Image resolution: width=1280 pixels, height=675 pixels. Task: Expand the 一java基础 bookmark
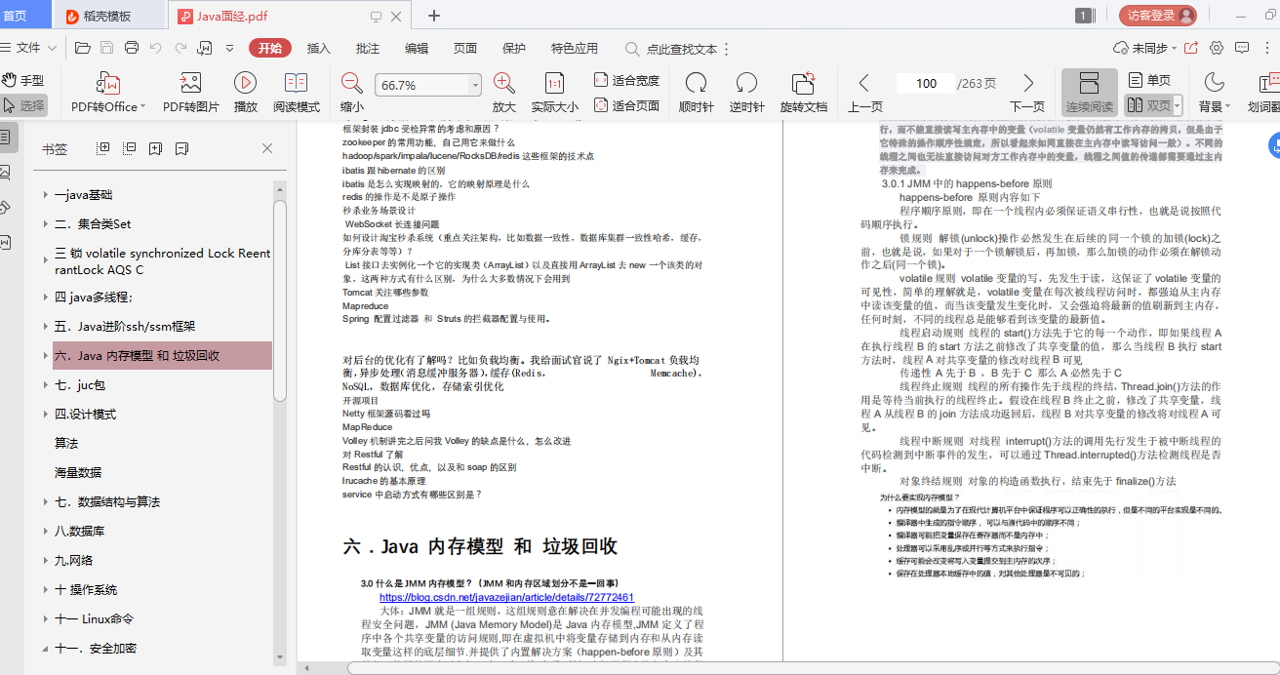tap(45, 194)
